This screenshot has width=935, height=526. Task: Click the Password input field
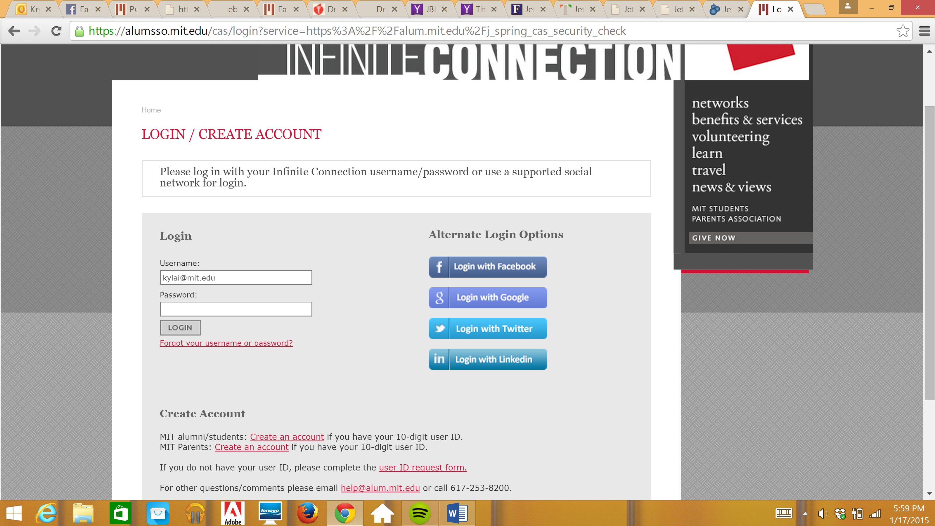(x=236, y=309)
